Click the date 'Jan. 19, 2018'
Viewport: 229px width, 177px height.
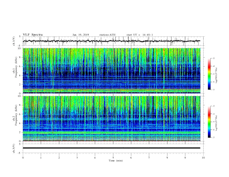point(81,35)
